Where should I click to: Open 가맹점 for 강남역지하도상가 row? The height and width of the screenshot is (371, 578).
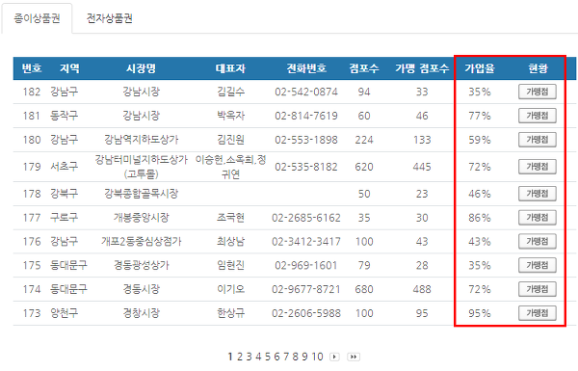[538, 140]
